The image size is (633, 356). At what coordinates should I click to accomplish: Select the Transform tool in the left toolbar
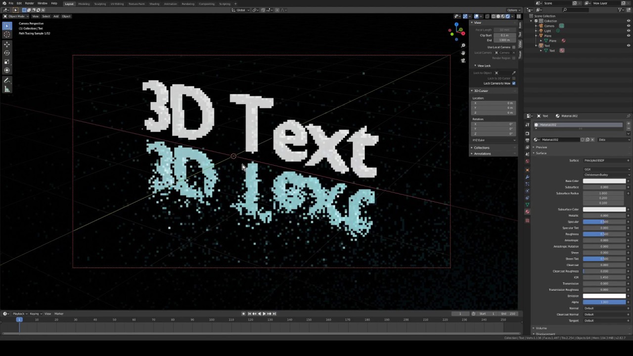click(x=7, y=71)
